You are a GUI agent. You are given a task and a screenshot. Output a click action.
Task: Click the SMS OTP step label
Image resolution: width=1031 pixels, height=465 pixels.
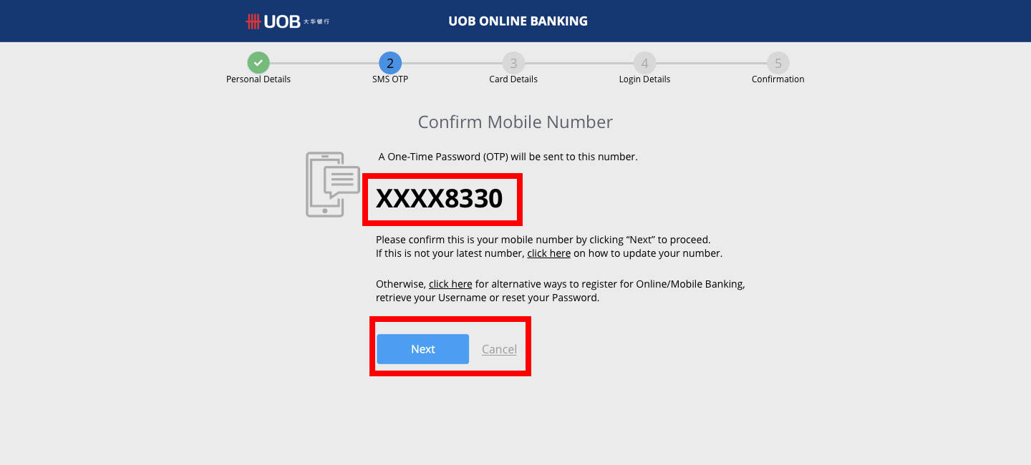(x=390, y=79)
